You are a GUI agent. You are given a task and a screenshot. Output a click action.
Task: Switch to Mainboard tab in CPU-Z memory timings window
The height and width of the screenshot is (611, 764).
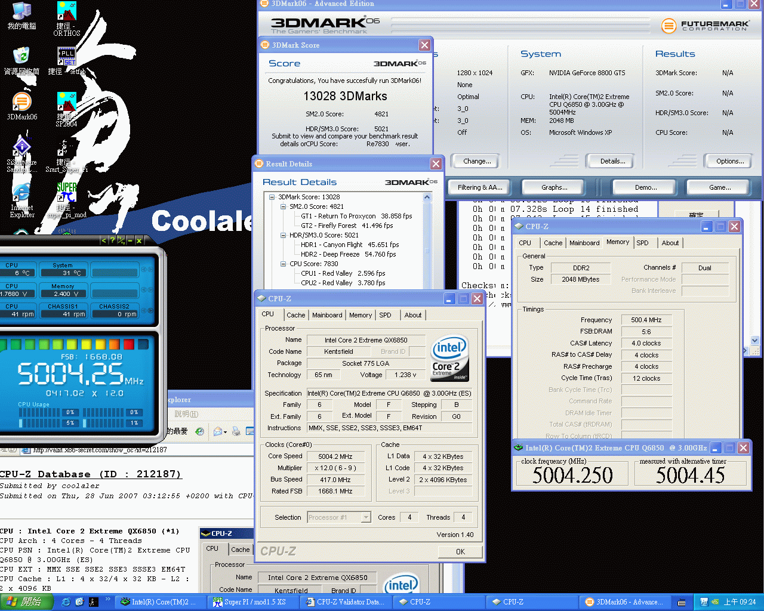click(x=584, y=243)
